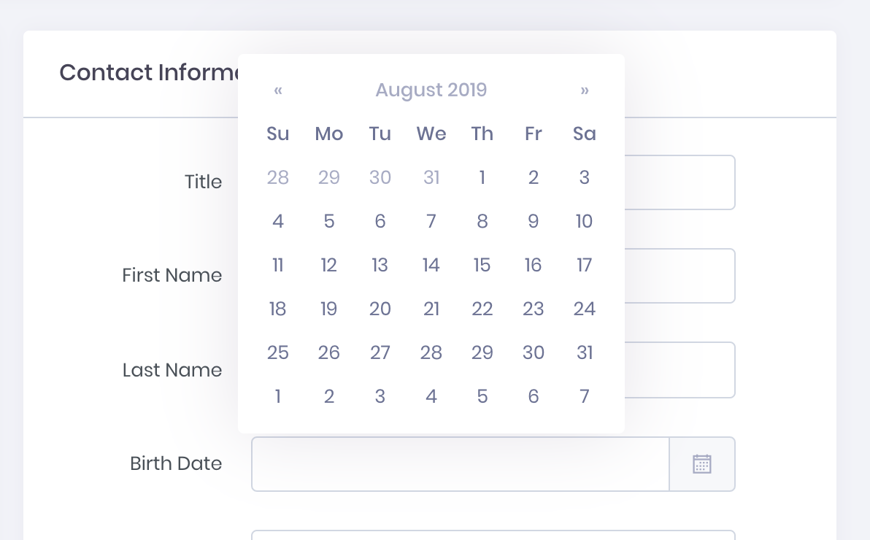Open the Birth Date calendar icon
The width and height of the screenshot is (870, 540).
pos(702,464)
